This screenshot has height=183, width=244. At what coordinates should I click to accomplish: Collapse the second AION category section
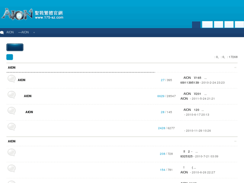pyautogui.click(x=235, y=141)
